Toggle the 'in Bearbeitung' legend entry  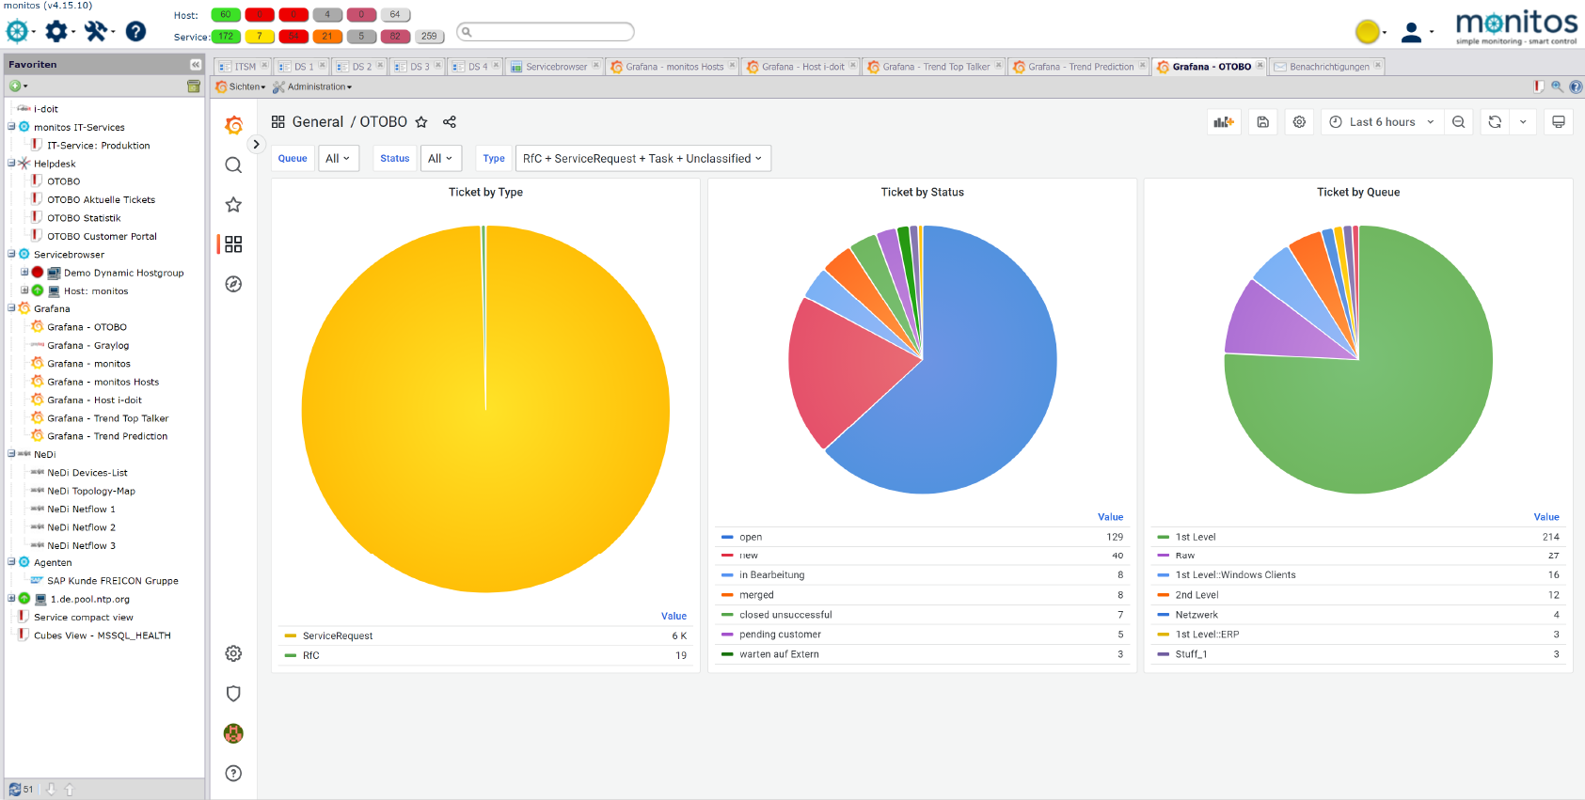click(x=771, y=575)
